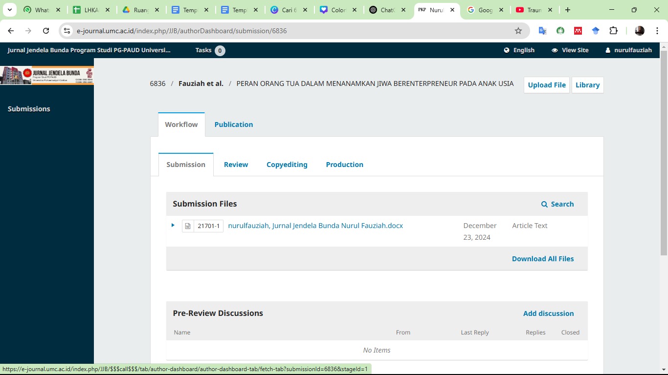The width and height of the screenshot is (668, 375).
Task: Open the browser Extensions puzzle icon
Action: [613, 31]
